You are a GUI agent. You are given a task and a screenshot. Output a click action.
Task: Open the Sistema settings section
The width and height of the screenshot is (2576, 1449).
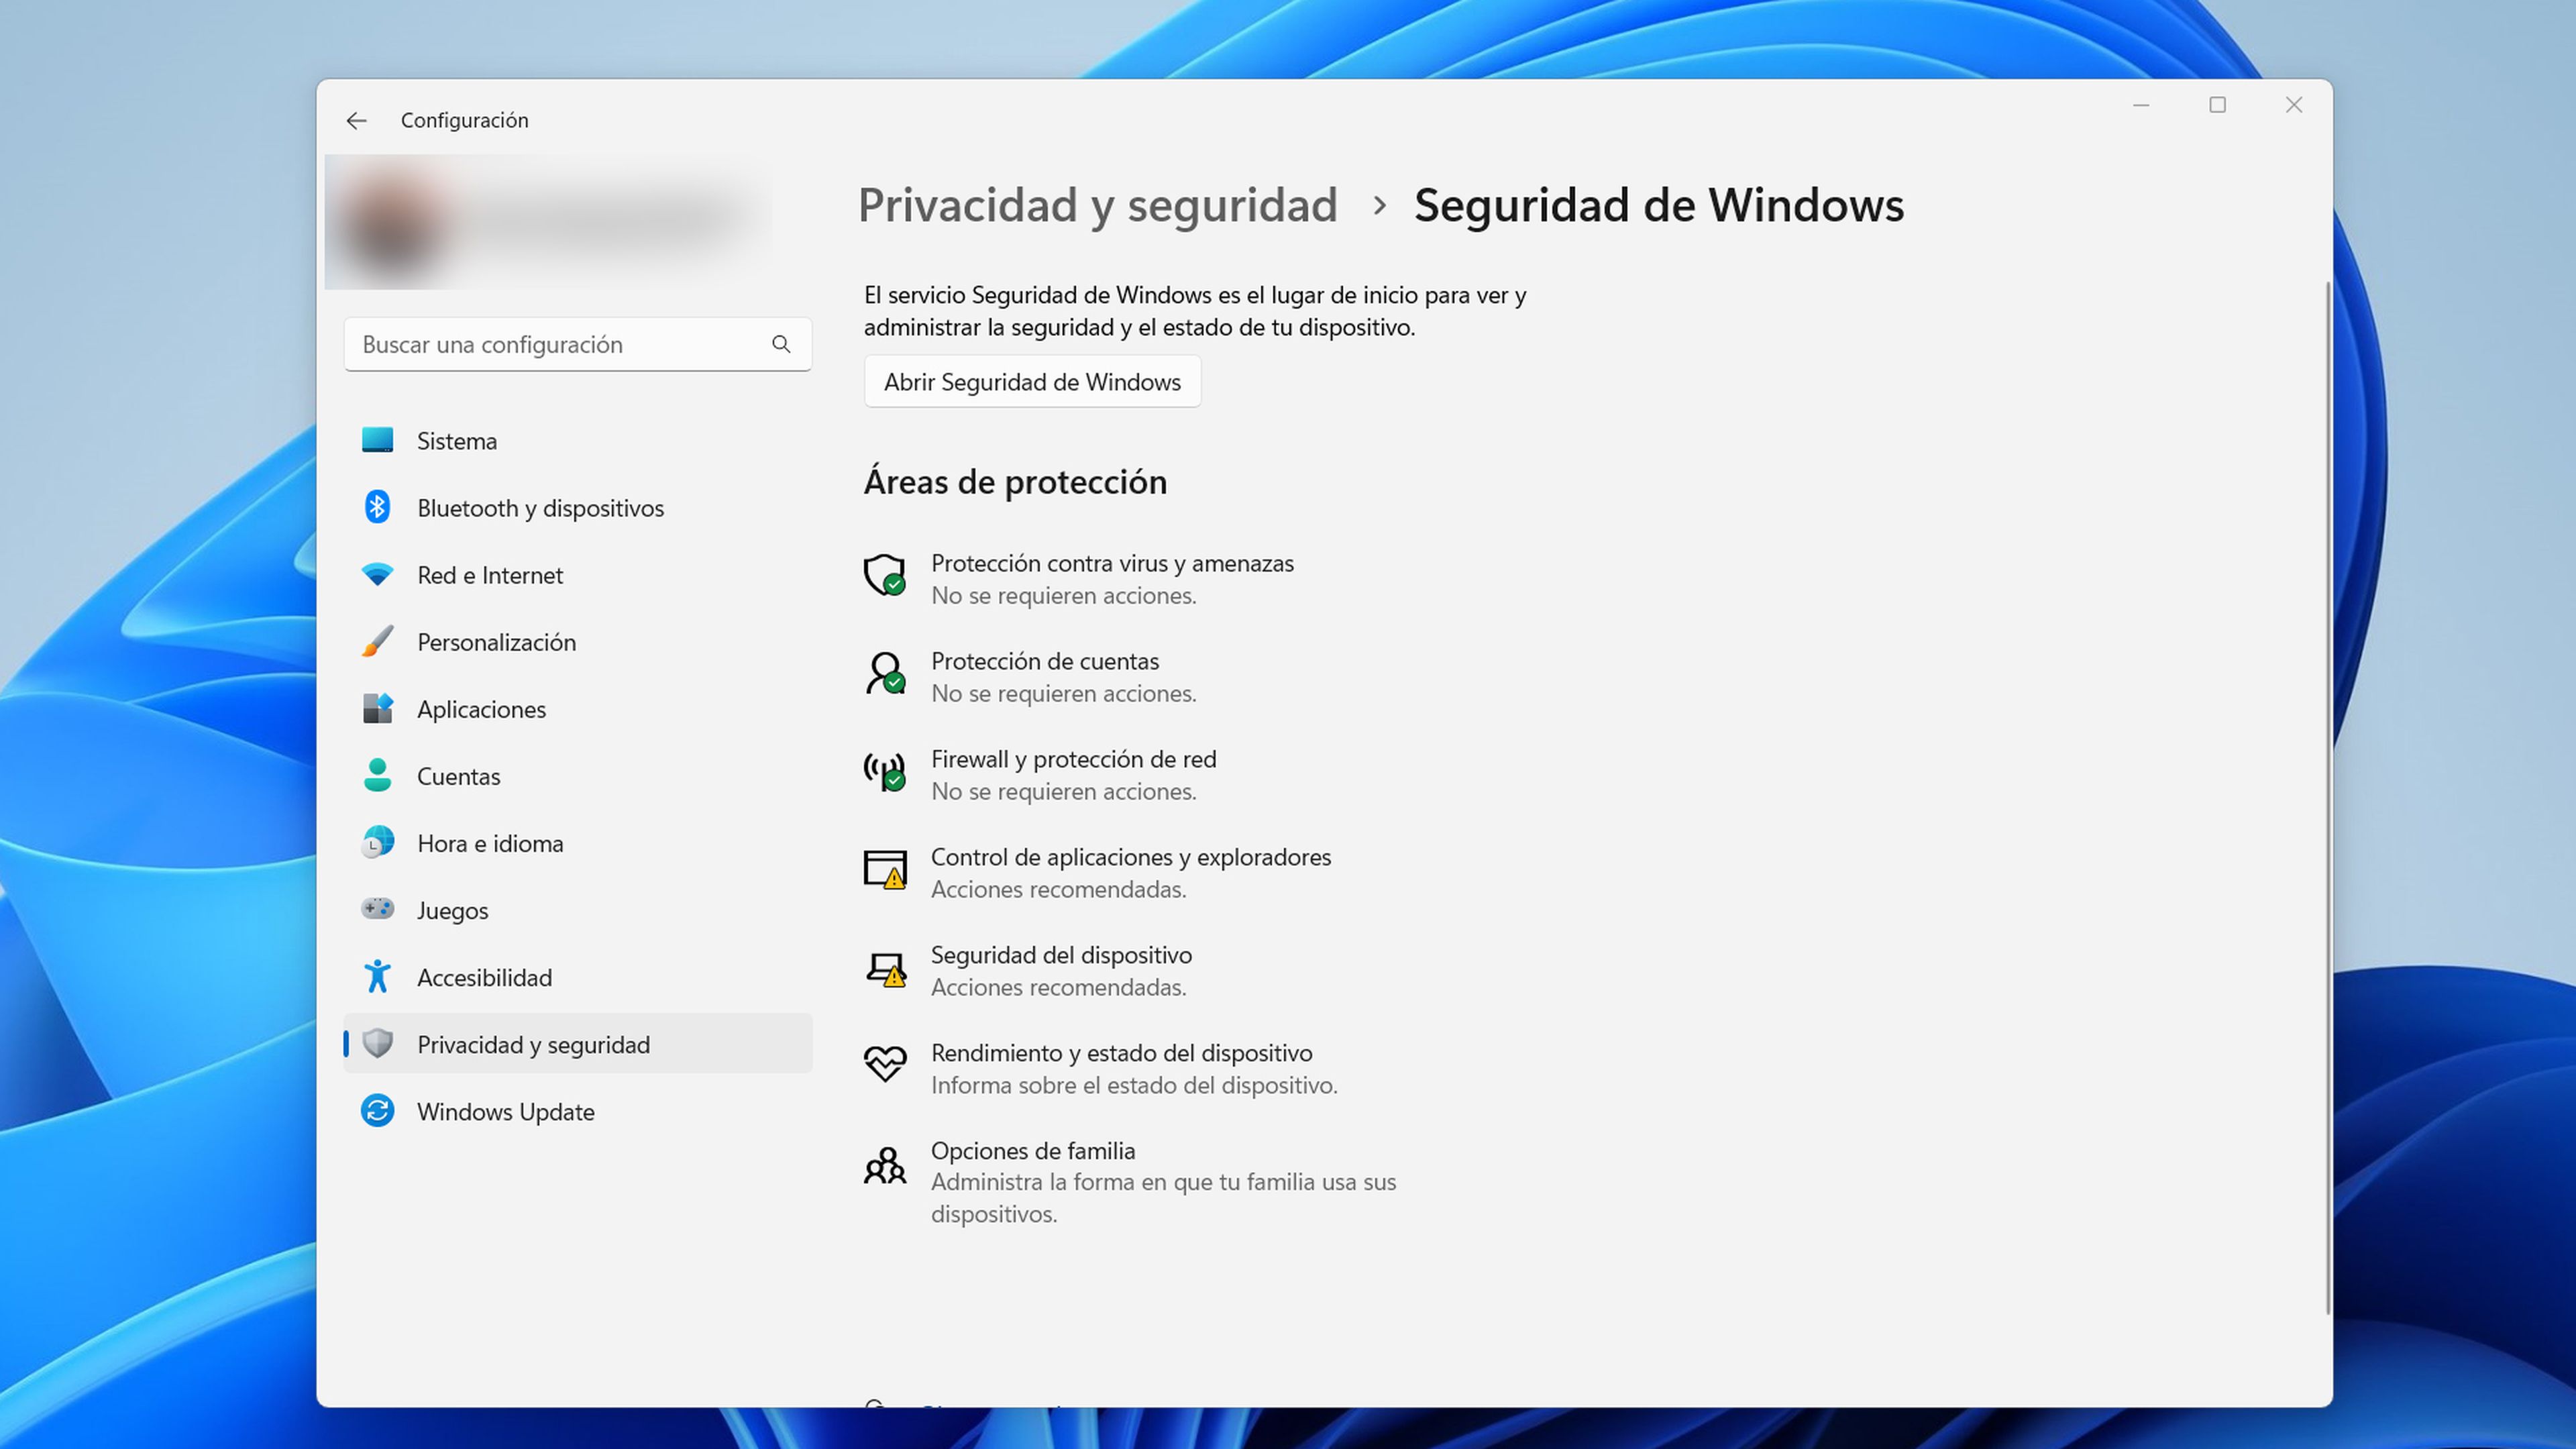[577, 441]
